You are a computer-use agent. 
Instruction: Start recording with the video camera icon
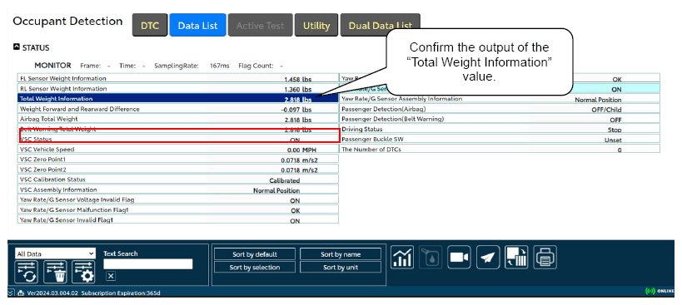click(x=460, y=257)
